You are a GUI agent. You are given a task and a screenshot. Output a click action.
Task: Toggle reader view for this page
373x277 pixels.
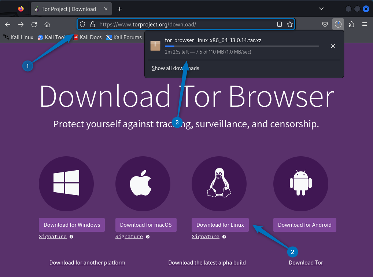(280, 24)
